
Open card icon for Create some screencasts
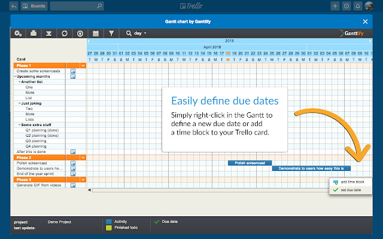coord(73,71)
